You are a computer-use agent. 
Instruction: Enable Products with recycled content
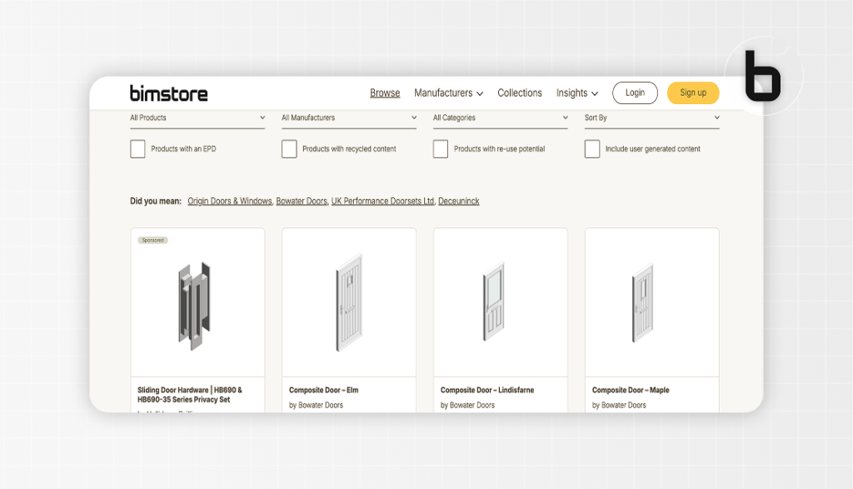coord(289,148)
